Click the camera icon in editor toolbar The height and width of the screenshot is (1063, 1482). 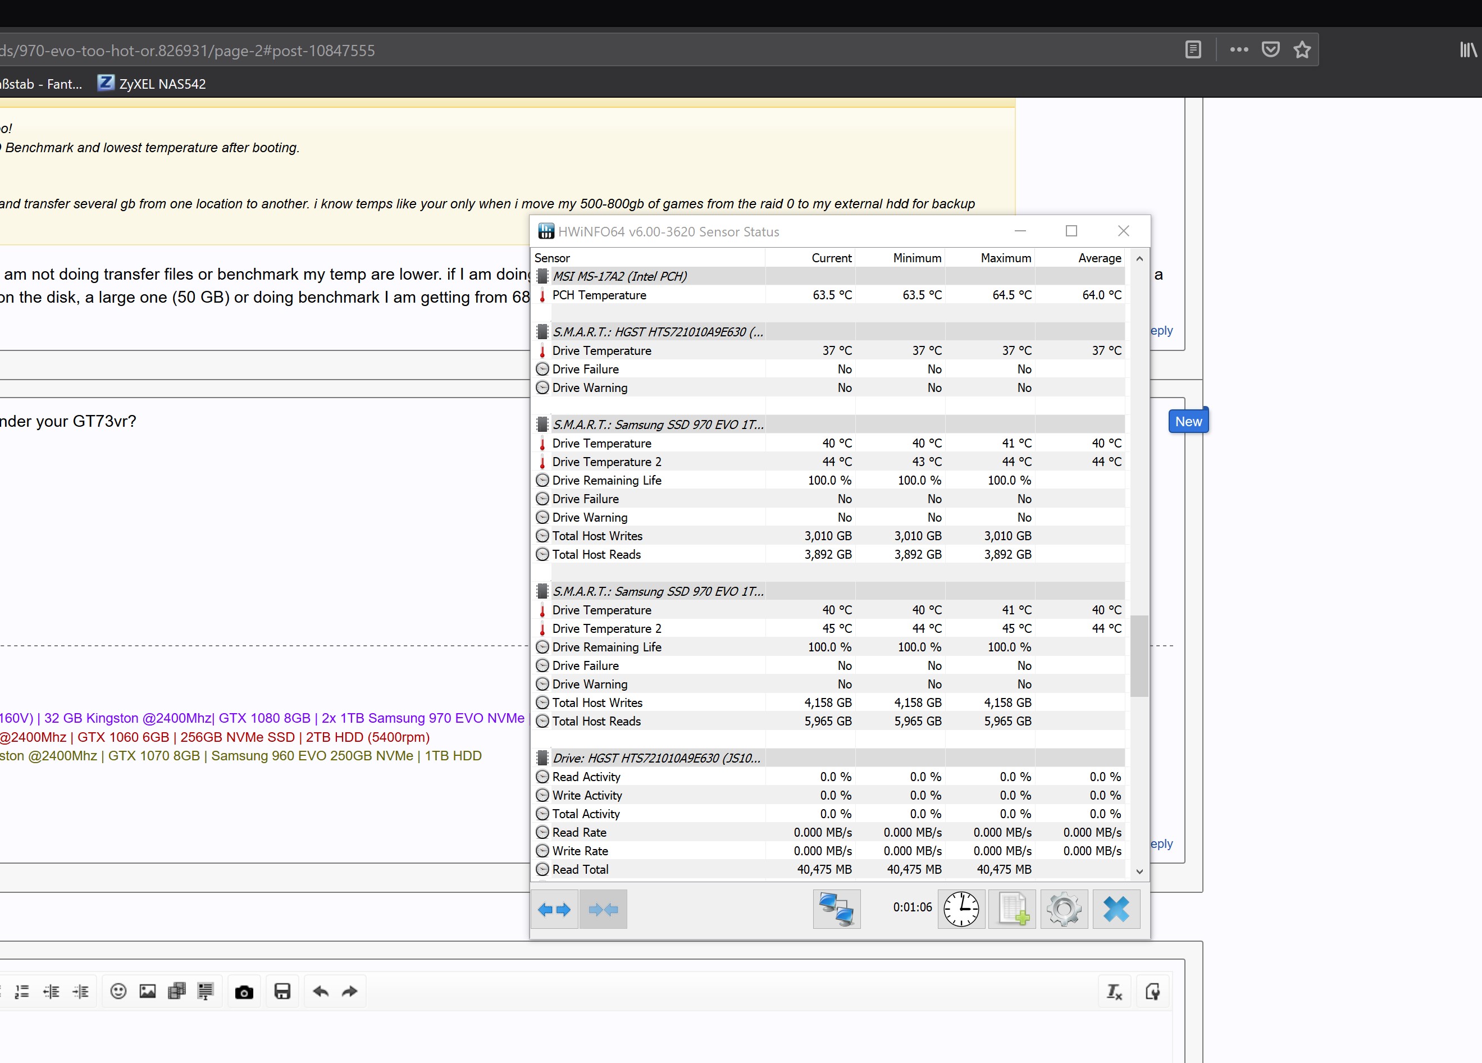(244, 992)
